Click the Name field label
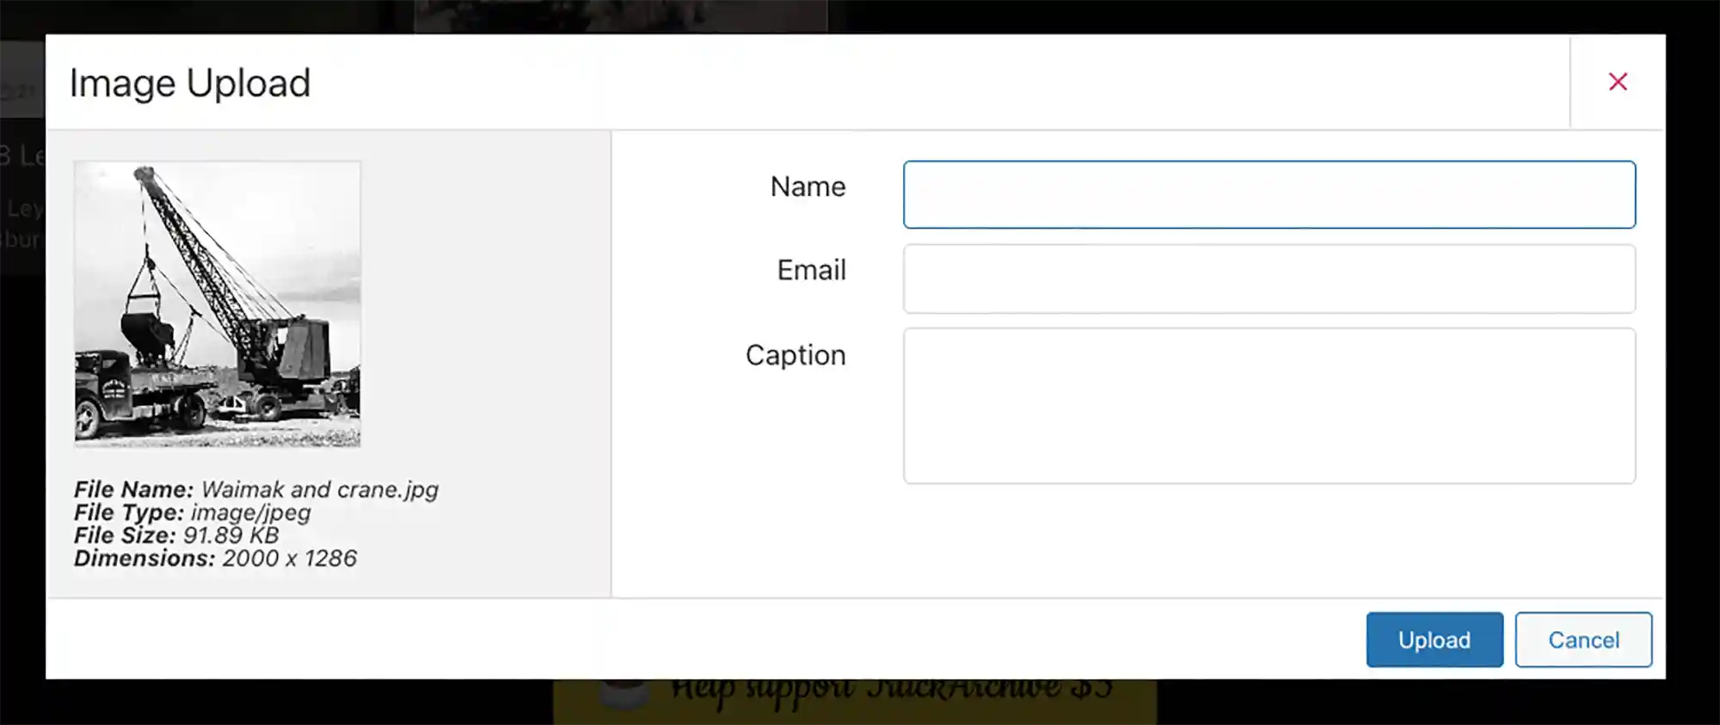Image resolution: width=1720 pixels, height=725 pixels. [x=808, y=187]
